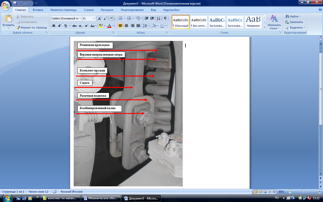The image size is (323, 202).
Task: Open Web Layout view in status bar
Action: [x=265, y=192]
